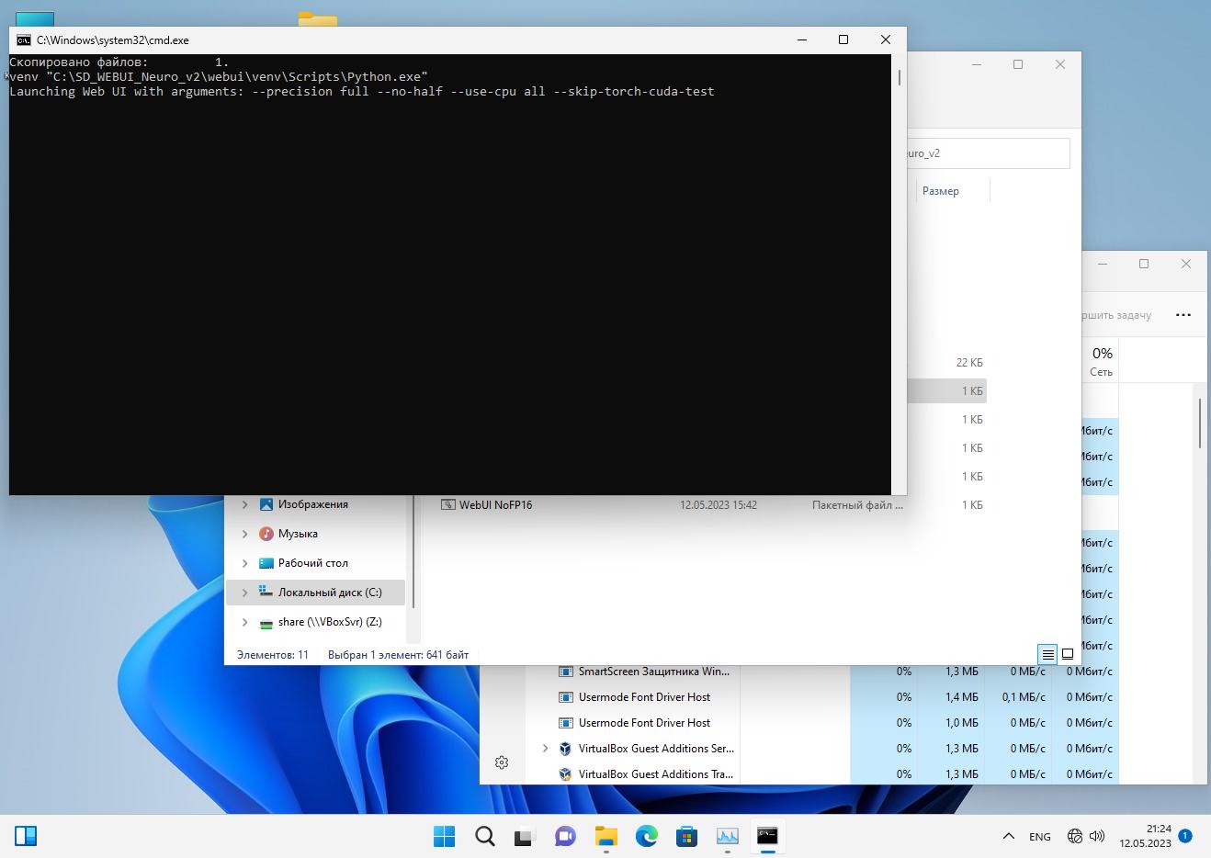1211x858 pixels.
Task: Click the File Explorer taskbar icon
Action: 605,836
